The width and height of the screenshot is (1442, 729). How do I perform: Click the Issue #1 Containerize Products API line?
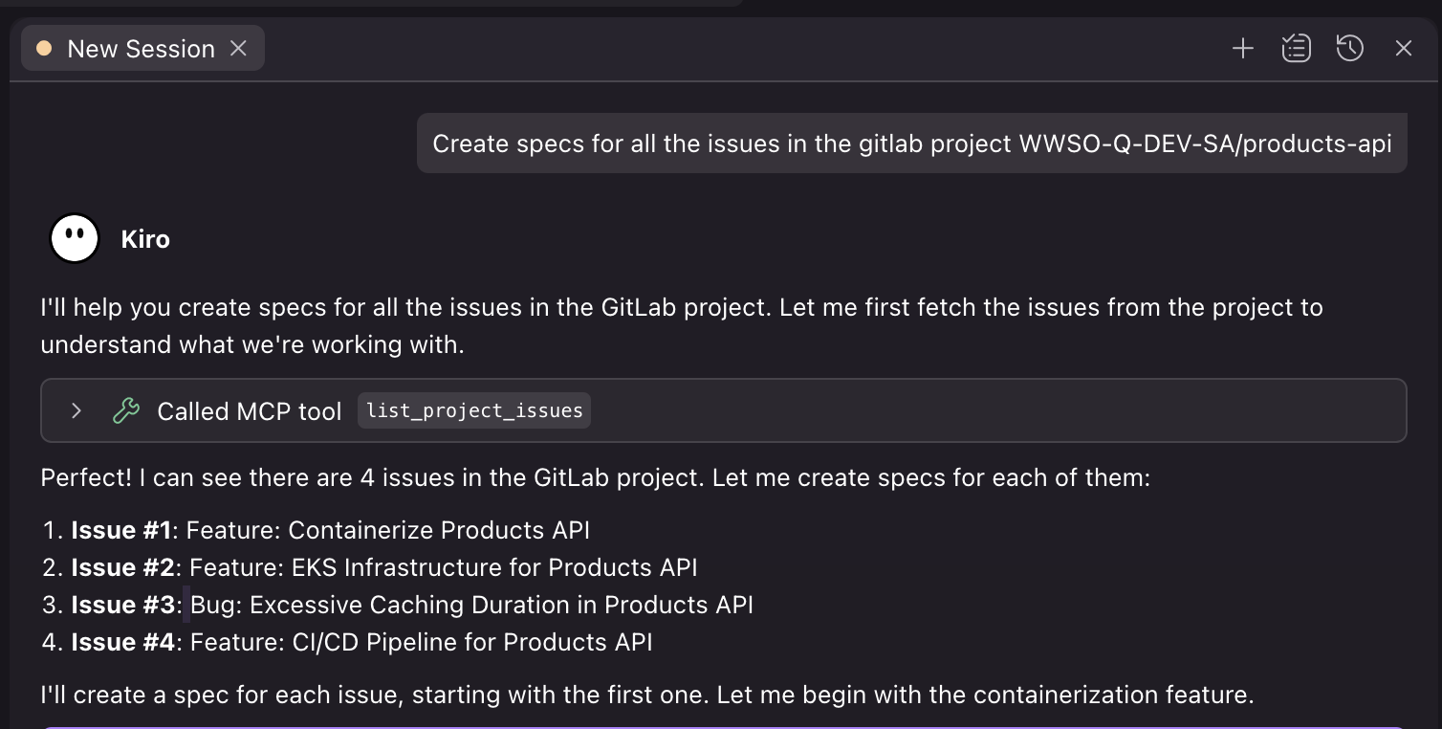[331, 529]
